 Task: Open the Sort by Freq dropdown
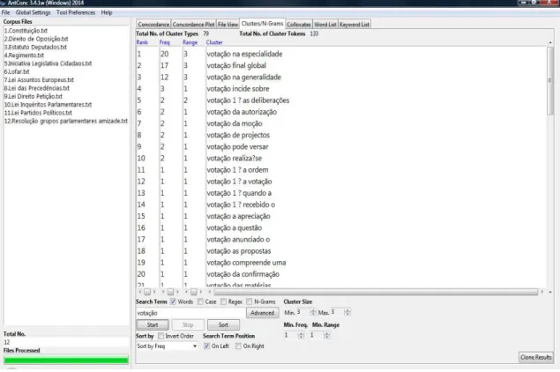167,346
